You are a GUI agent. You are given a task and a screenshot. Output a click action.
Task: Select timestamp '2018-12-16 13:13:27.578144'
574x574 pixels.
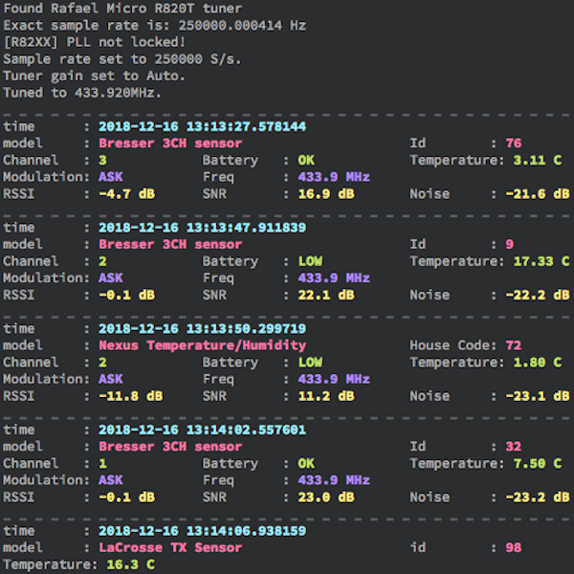click(x=203, y=126)
